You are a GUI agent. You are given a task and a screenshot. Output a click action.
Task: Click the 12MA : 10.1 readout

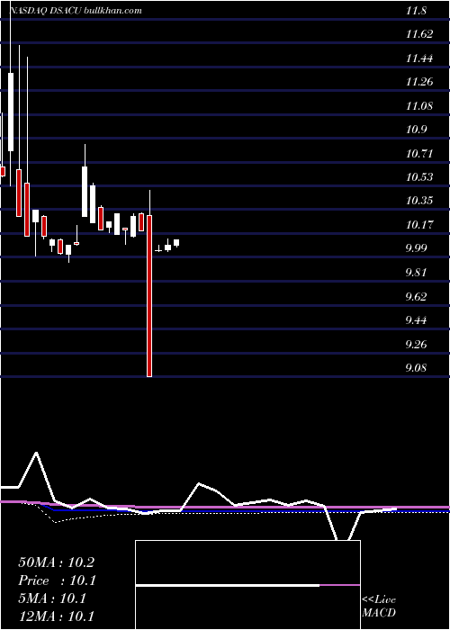point(56,616)
